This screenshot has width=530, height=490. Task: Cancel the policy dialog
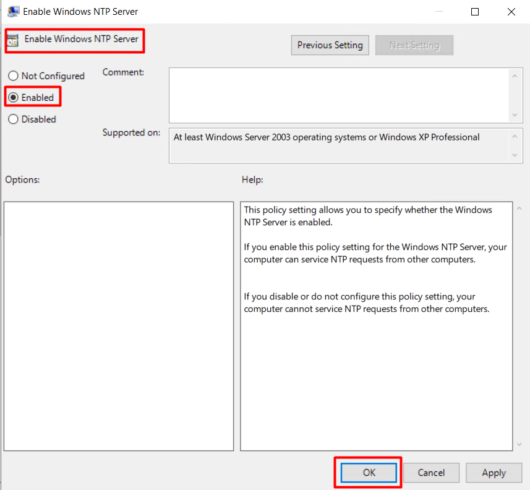point(431,473)
